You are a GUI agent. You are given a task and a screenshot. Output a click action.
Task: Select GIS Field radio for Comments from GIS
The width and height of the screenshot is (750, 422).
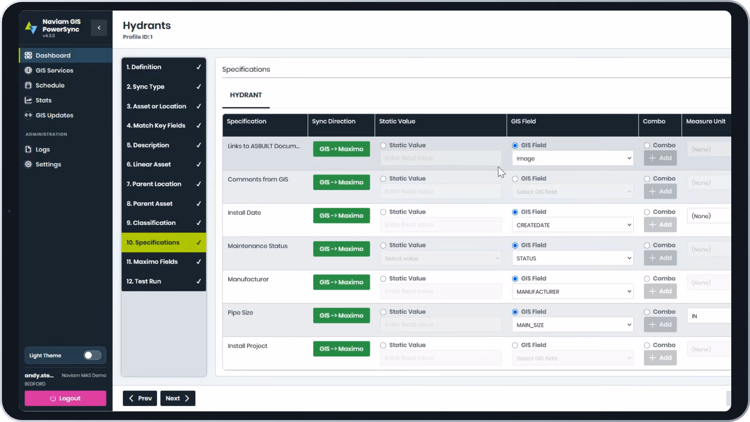click(x=515, y=179)
